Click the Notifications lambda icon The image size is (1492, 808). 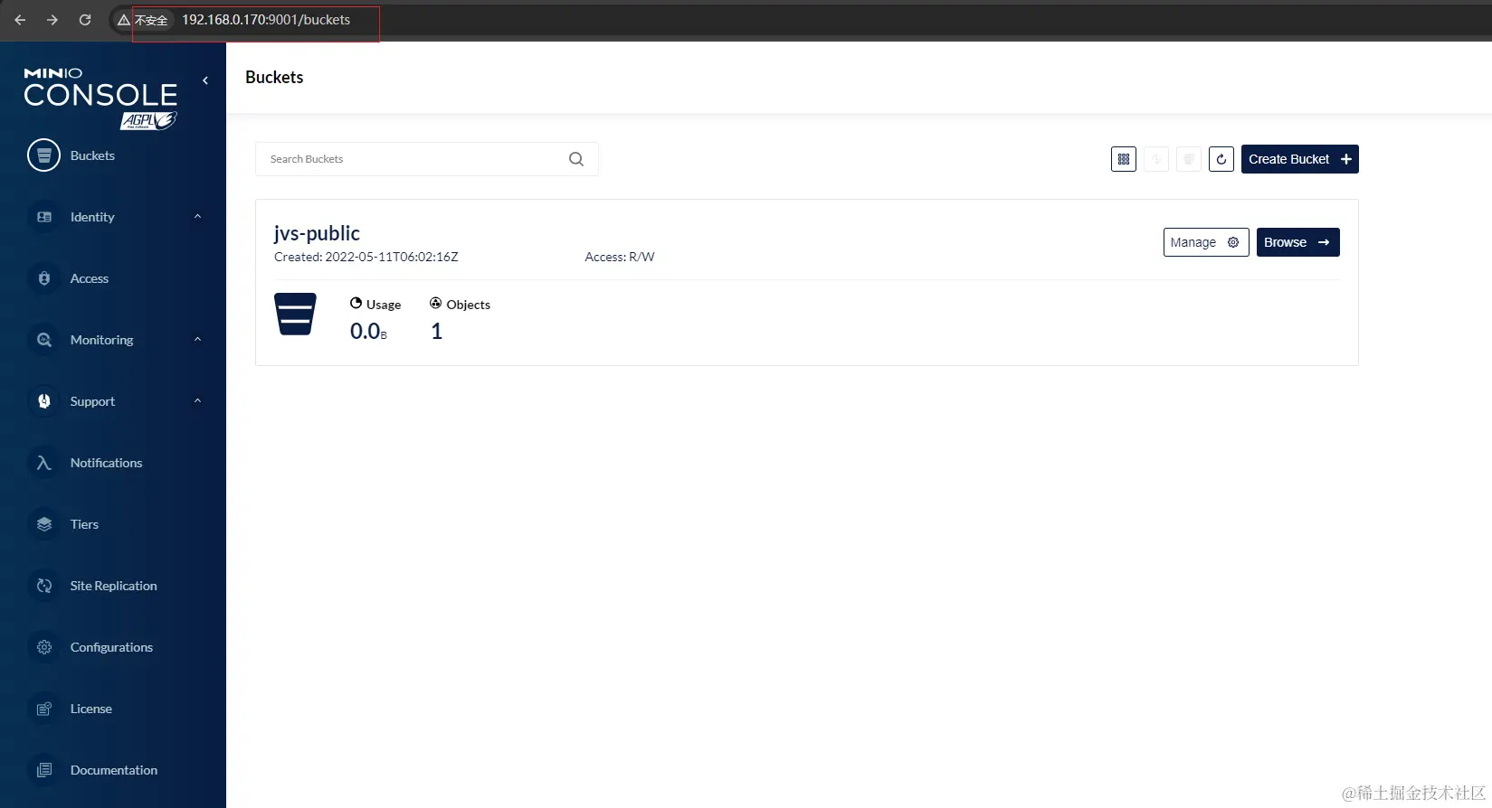click(43, 463)
